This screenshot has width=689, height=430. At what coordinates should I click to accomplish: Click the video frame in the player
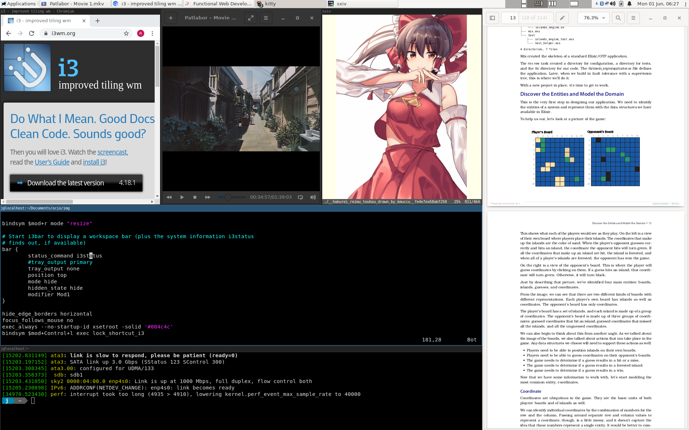(x=241, y=109)
